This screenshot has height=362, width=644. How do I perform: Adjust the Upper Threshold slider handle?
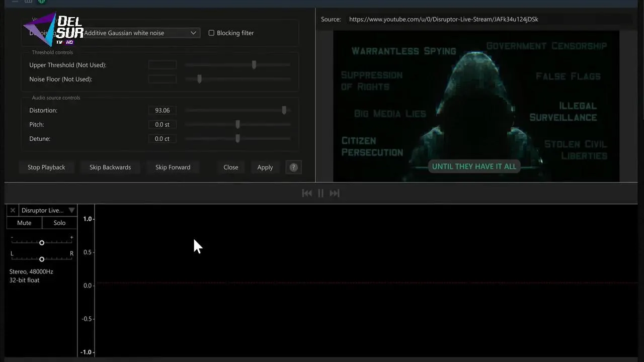pyautogui.click(x=254, y=65)
